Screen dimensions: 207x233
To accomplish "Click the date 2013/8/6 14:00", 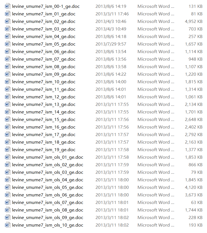I will coord(111,82).
